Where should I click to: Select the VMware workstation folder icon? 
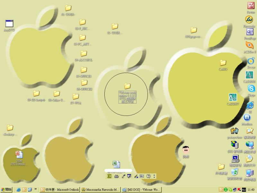point(127,86)
